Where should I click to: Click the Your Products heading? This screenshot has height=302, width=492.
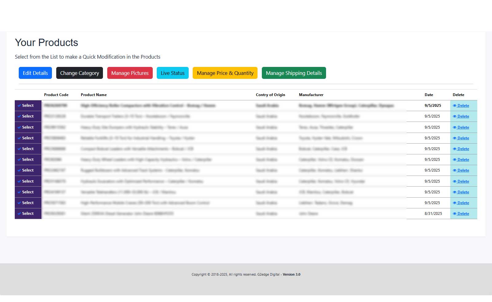[46, 42]
